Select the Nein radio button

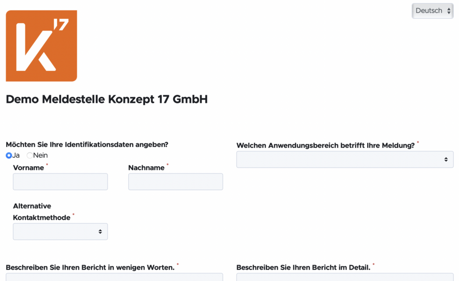pyautogui.click(x=30, y=156)
